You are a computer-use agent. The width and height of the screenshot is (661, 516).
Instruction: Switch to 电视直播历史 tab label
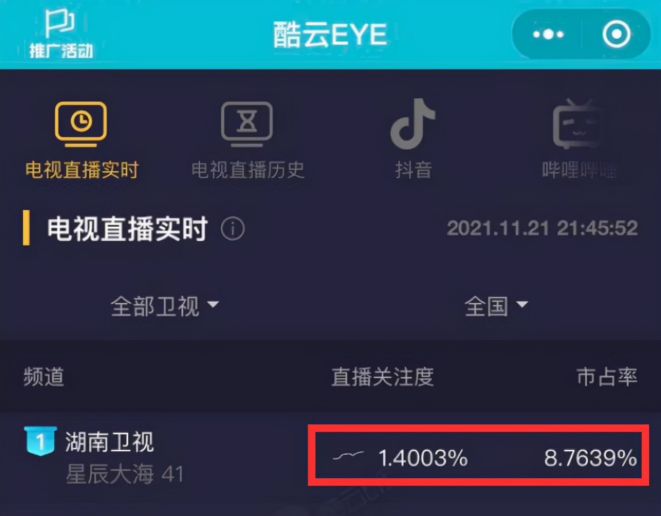click(x=248, y=170)
